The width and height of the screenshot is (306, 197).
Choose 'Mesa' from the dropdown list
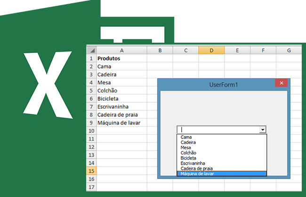222,148
